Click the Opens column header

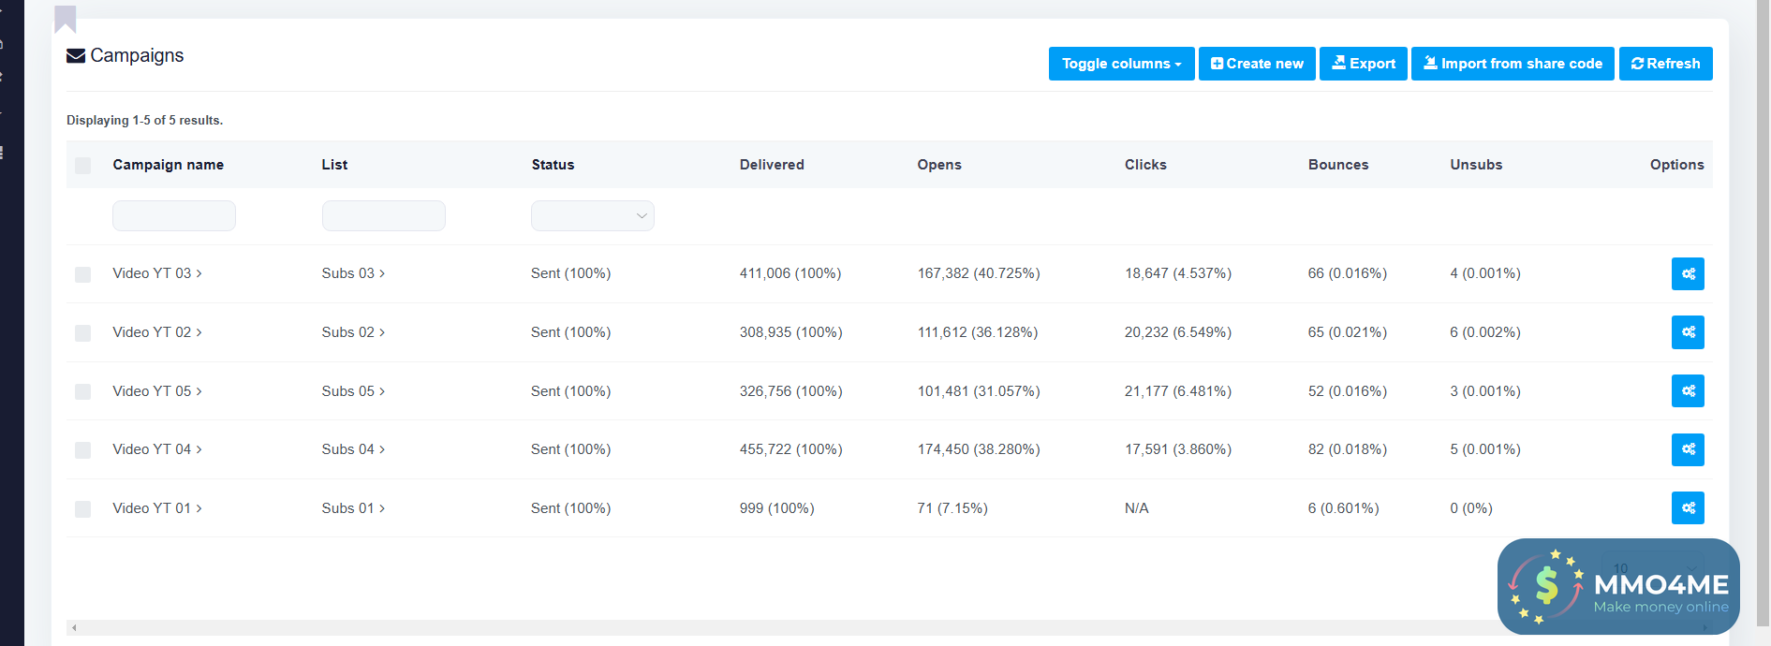tap(939, 165)
